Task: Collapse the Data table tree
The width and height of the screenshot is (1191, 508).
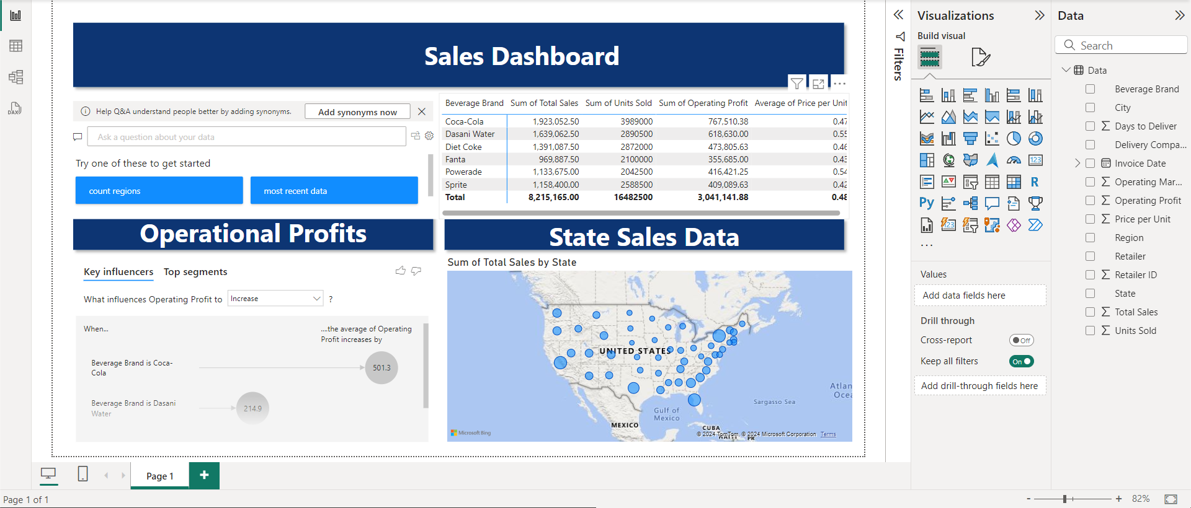Action: click(x=1066, y=70)
